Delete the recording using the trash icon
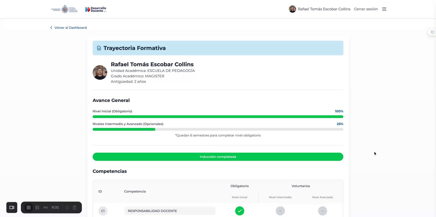The image size is (436, 217). pyautogui.click(x=75, y=207)
